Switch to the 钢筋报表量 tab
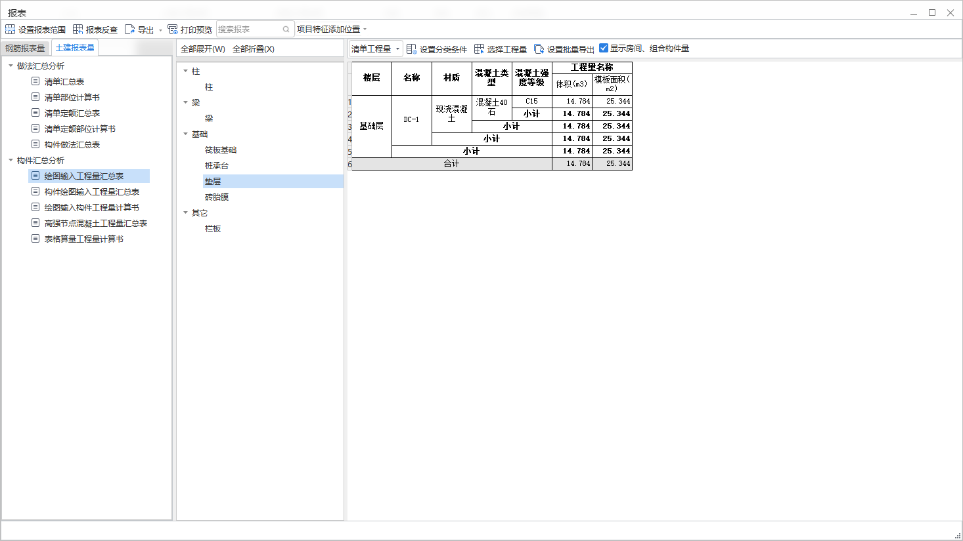Image resolution: width=963 pixels, height=541 pixels. [x=25, y=48]
